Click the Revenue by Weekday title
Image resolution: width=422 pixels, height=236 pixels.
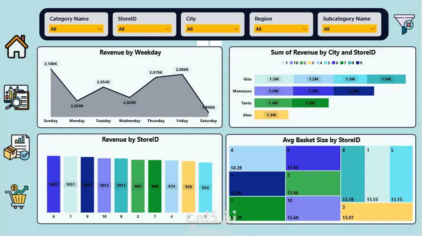[130, 52]
